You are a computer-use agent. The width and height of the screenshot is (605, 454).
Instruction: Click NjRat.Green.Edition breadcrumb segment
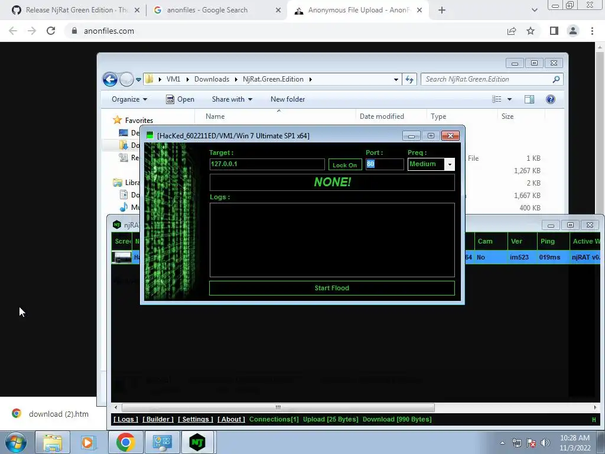[x=273, y=79]
